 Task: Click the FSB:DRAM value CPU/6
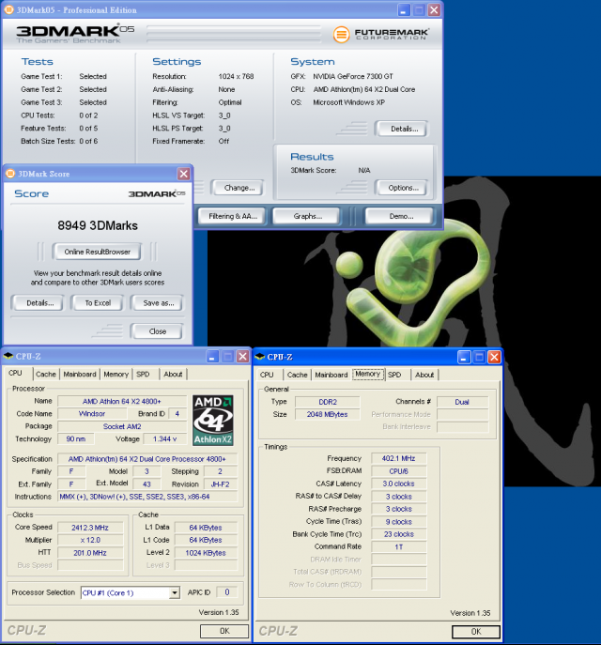398,471
